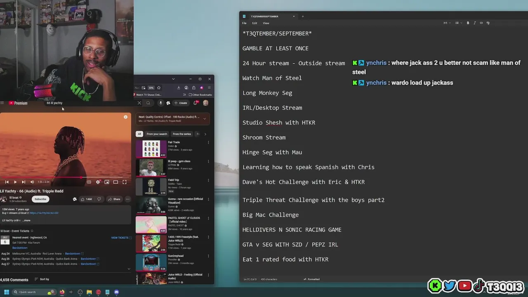Open options for Fair Trade video
The width and height of the screenshot is (528, 297).
coord(208,143)
